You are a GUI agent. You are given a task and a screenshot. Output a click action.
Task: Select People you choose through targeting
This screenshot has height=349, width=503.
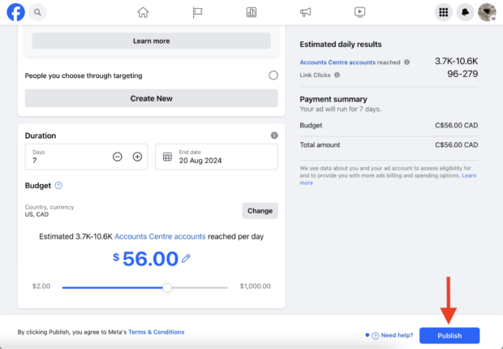(273, 75)
